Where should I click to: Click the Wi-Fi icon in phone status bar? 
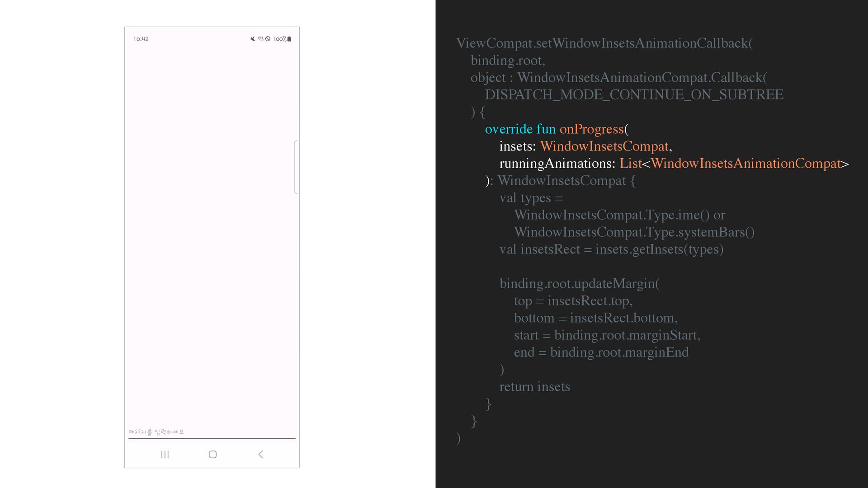(260, 39)
